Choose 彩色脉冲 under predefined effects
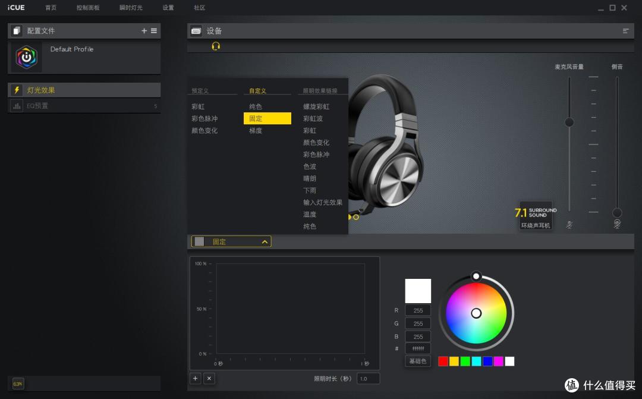The height and width of the screenshot is (399, 642). pyautogui.click(x=204, y=118)
